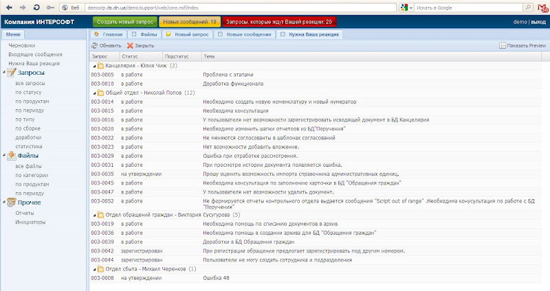
Task: Switch to the Новый запрос tab
Action: [x=187, y=34]
